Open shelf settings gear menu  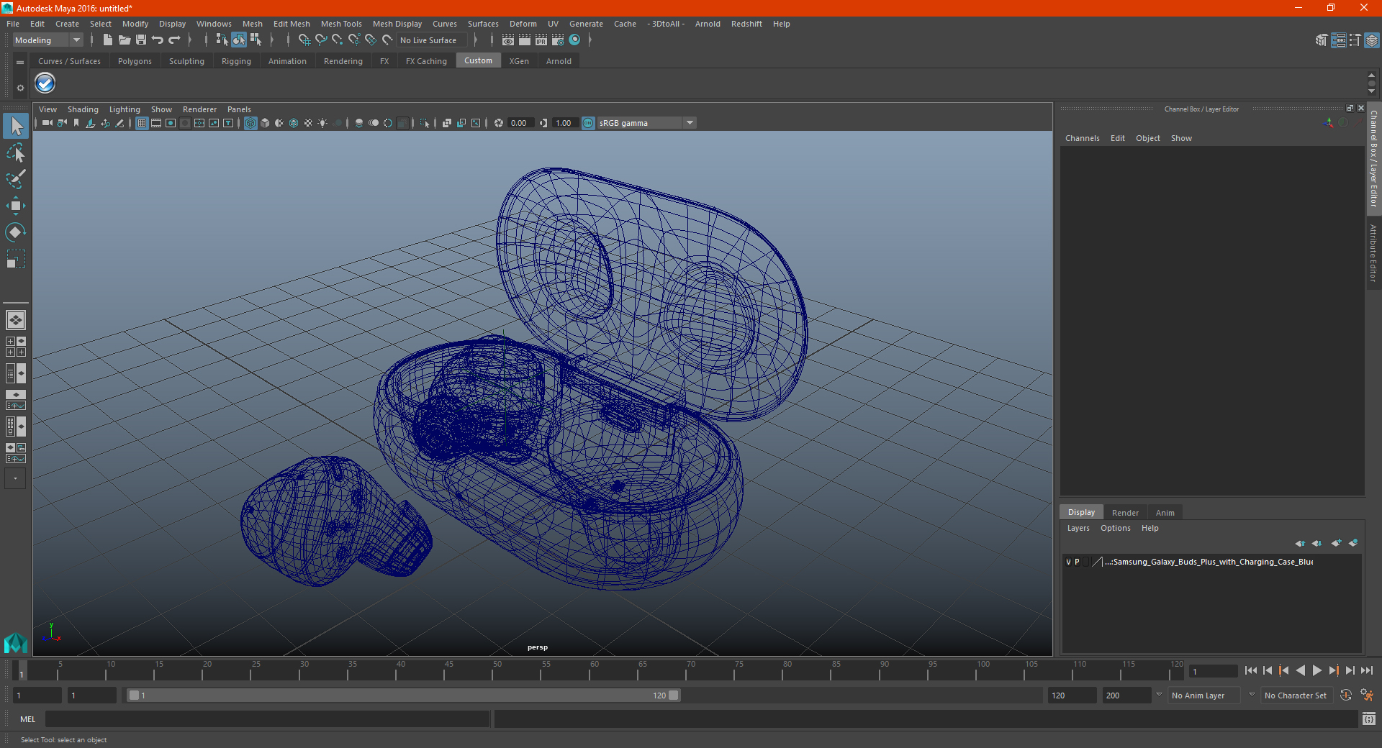click(x=20, y=88)
